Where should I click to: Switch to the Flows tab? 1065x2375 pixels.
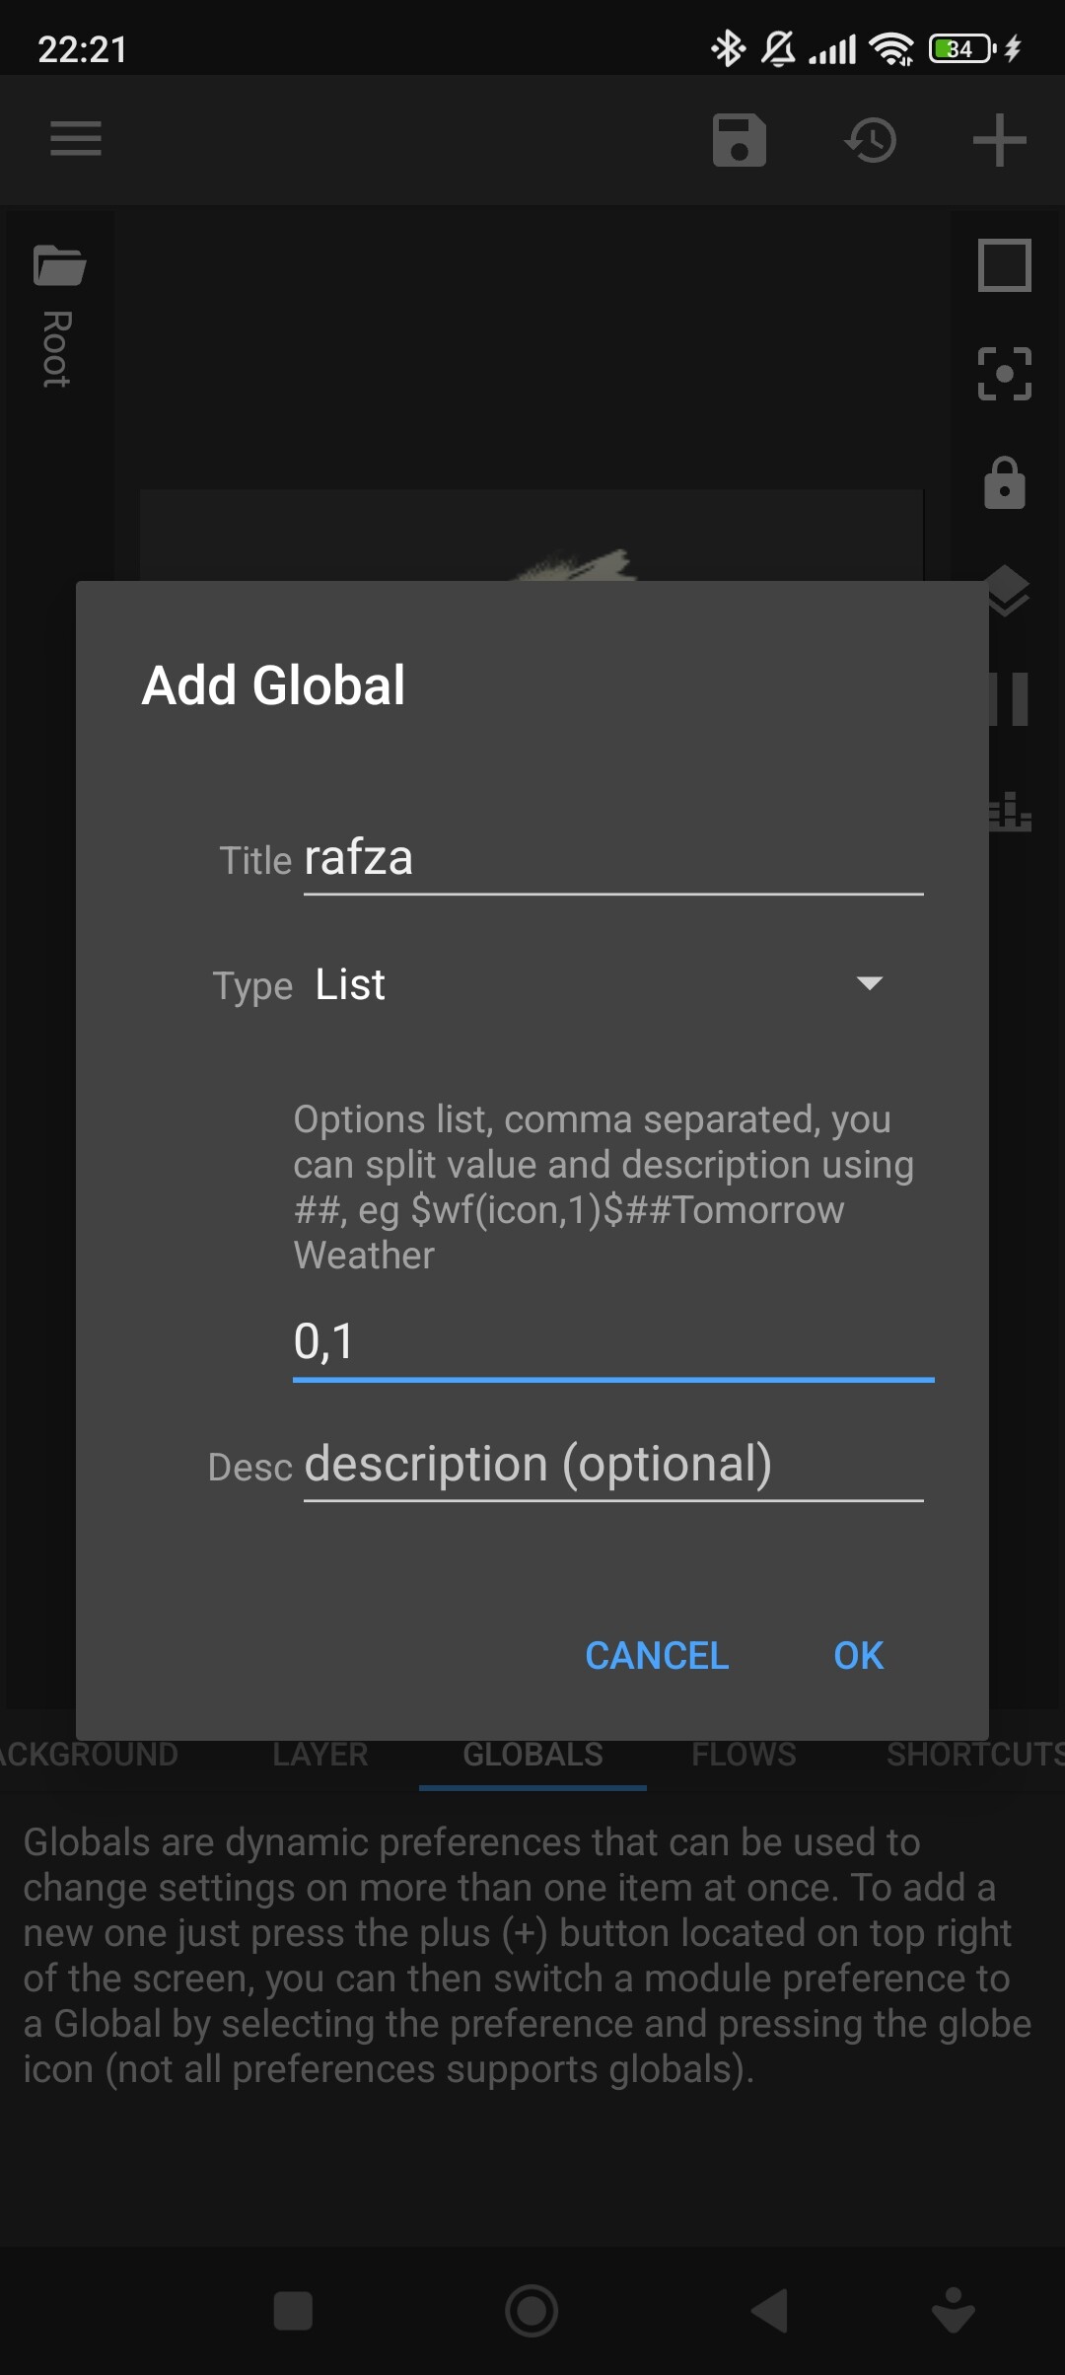(x=744, y=1755)
